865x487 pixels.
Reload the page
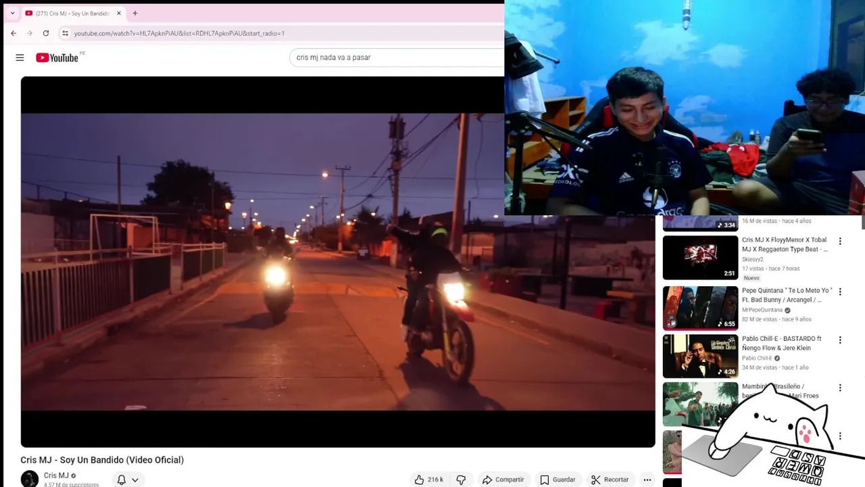tap(46, 33)
